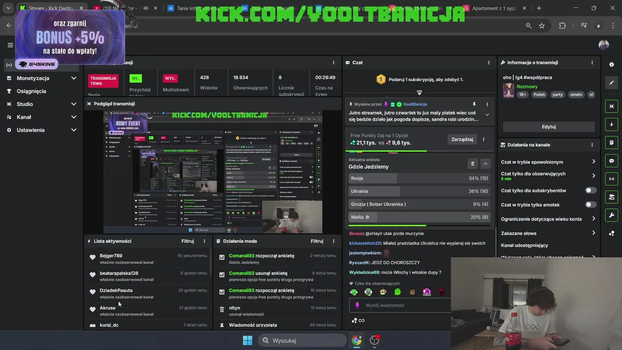Click the pin icon on pinned message
This screenshot has width=622, height=350.
click(x=474, y=104)
